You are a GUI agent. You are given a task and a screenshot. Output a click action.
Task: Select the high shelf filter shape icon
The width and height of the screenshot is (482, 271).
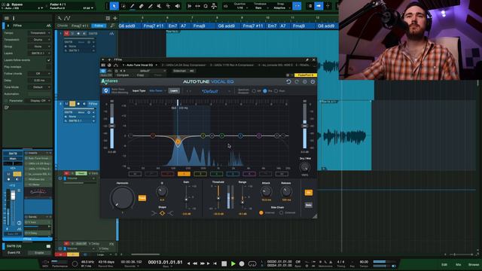point(170,213)
